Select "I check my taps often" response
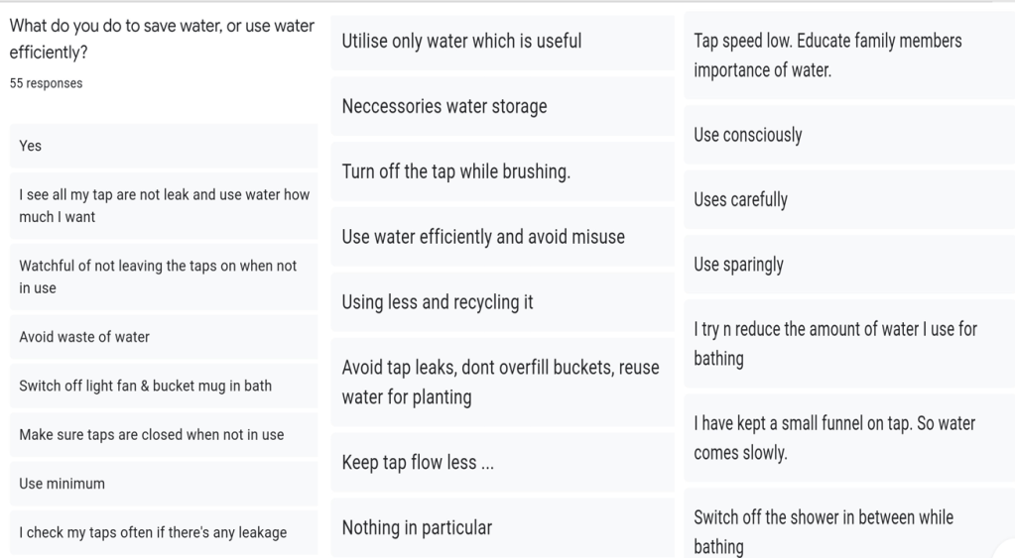This screenshot has height=558, width=1015. tap(163, 532)
